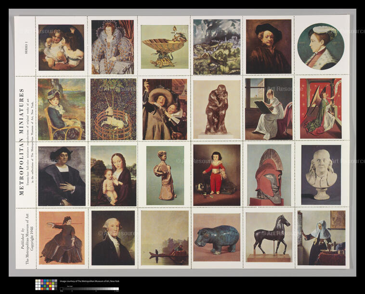Click the round profile portrait miniature
Image resolution: width=365 pixels, height=294 pixels.
[321, 47]
